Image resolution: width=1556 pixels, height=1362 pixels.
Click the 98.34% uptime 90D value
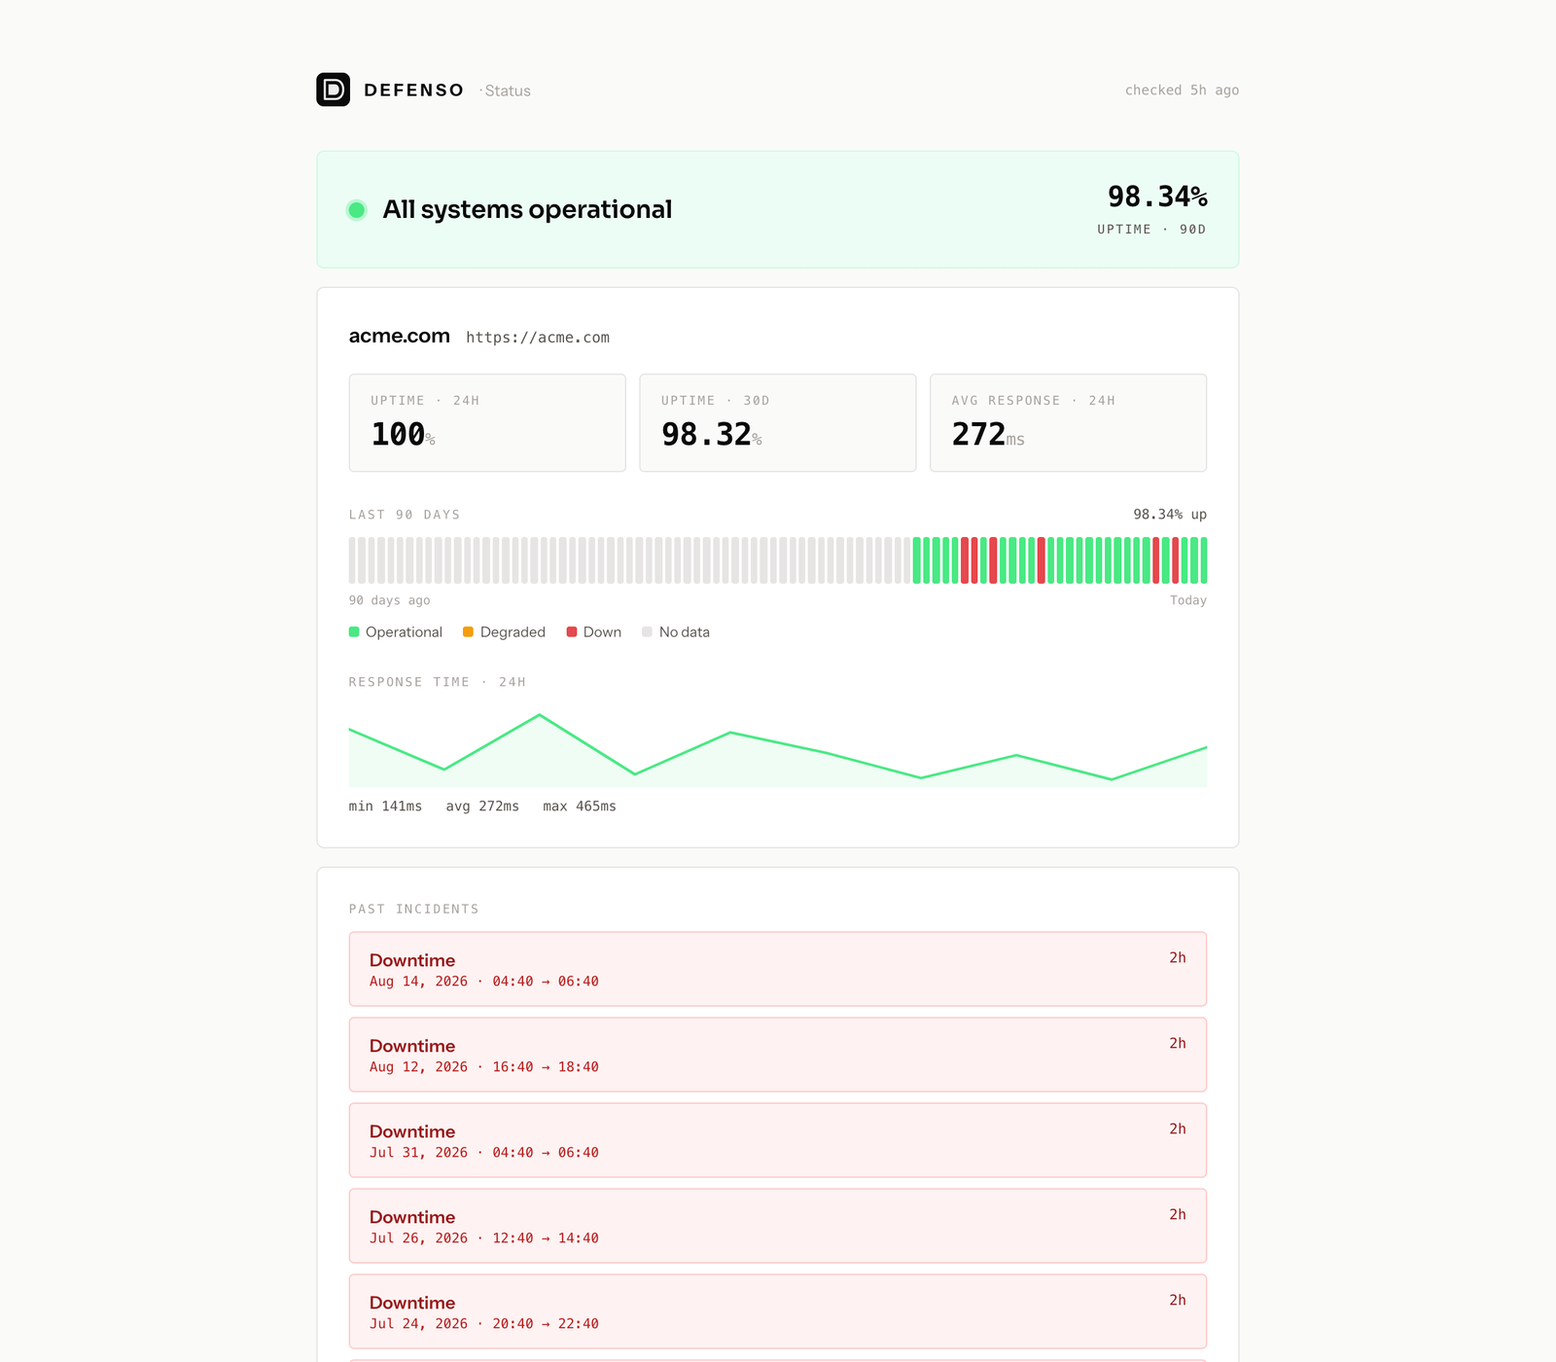pos(1157,197)
